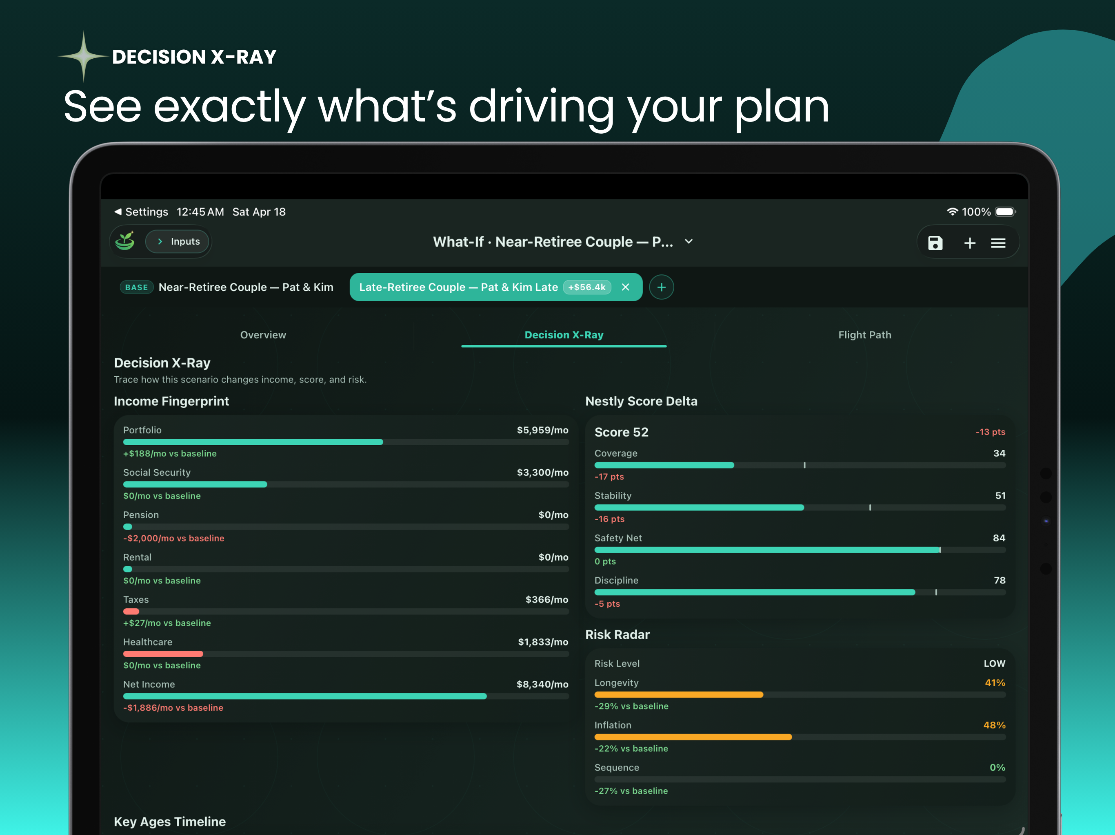Expand the What-If scenario title dropdown
Image resolution: width=1115 pixels, height=835 pixels.
689,241
